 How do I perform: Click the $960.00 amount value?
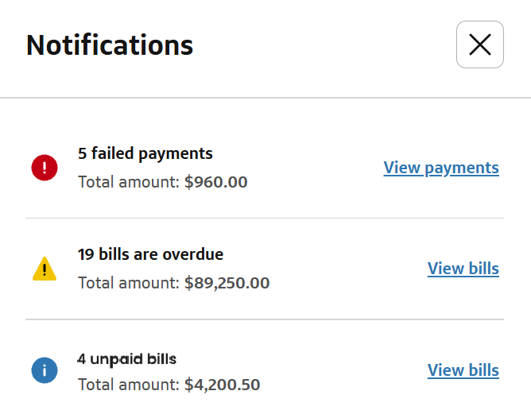tap(215, 182)
